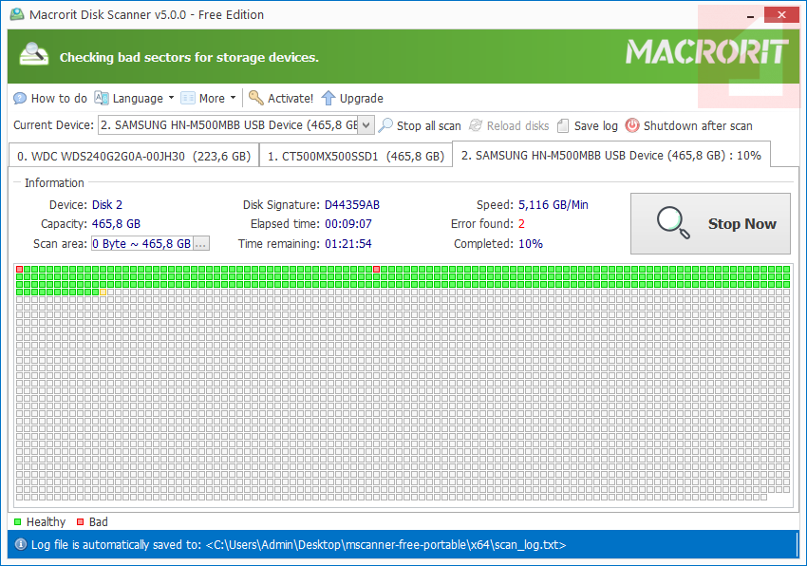Viewport: 807px width, 566px height.
Task: Open scan area selector ellipsis button
Action: [x=200, y=244]
